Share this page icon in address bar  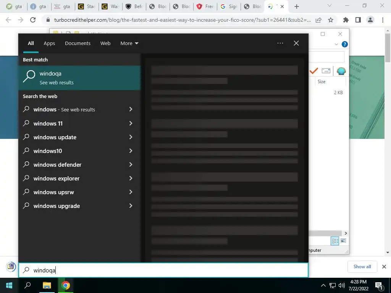click(318, 20)
